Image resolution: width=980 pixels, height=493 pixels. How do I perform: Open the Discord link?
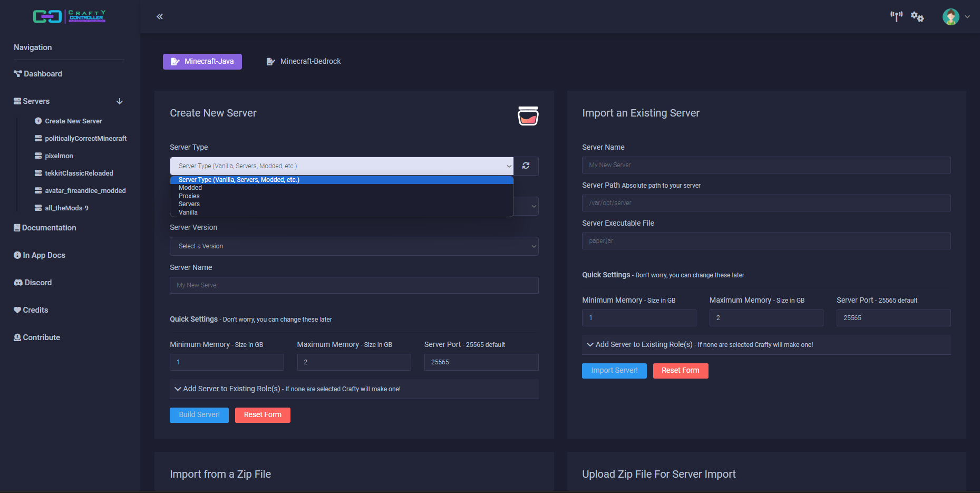pyautogui.click(x=33, y=283)
